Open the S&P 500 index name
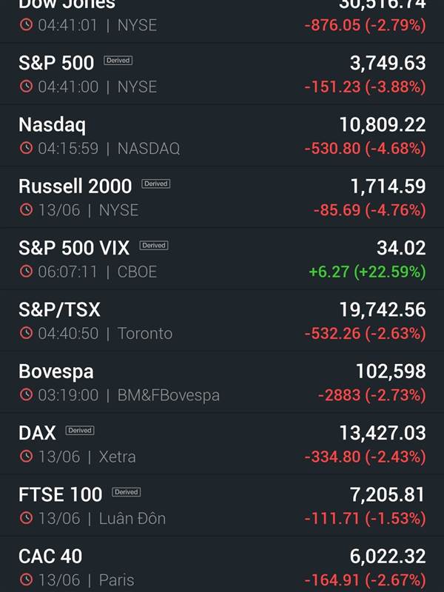444x592 pixels. tap(56, 63)
